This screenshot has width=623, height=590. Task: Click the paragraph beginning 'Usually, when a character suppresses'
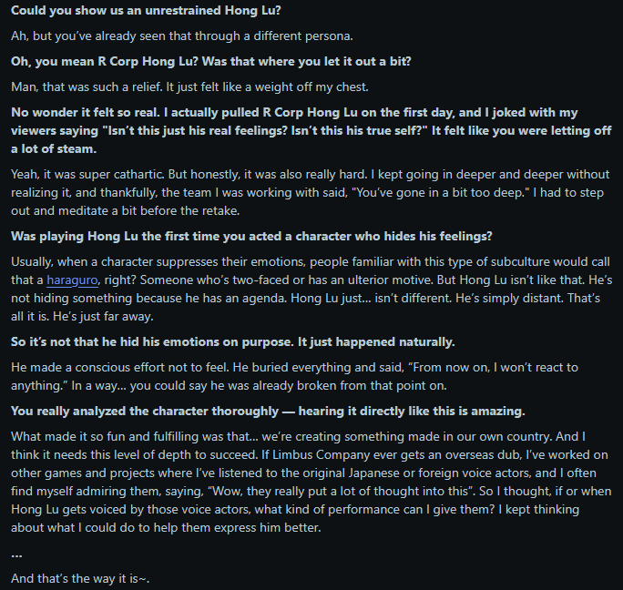click(x=311, y=290)
